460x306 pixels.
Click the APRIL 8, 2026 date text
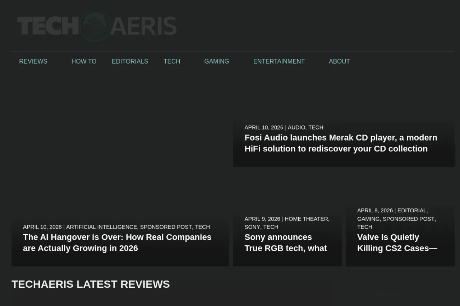pyautogui.click(x=375, y=211)
